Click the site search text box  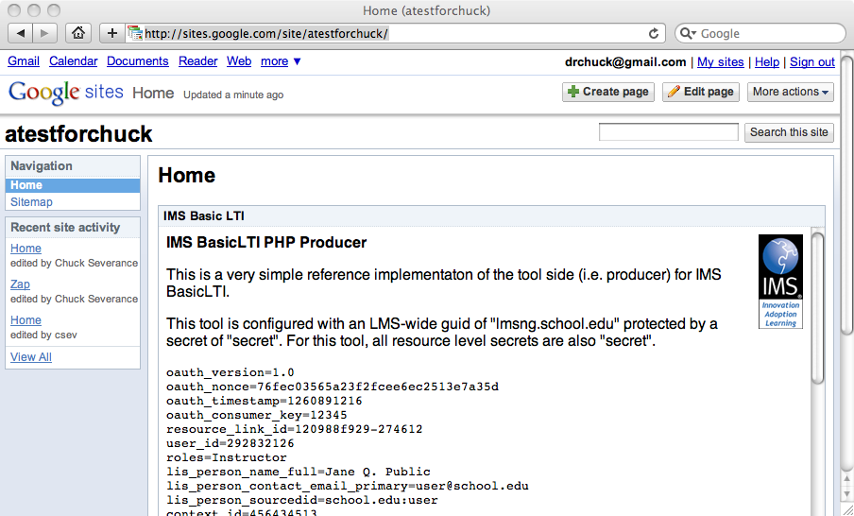(x=668, y=132)
